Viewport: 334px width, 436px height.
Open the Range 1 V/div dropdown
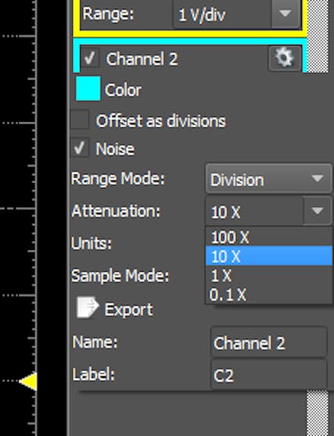pos(238,14)
